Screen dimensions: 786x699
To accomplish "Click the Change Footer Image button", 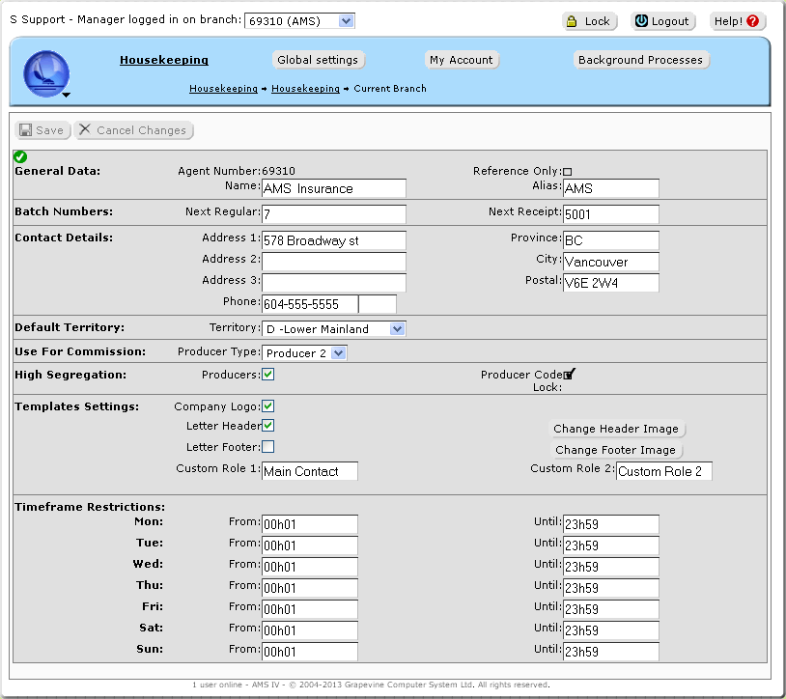I will [615, 450].
